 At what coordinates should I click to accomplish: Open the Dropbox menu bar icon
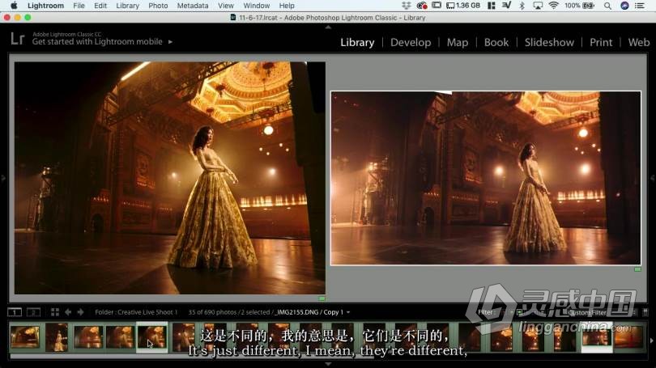pos(406,6)
